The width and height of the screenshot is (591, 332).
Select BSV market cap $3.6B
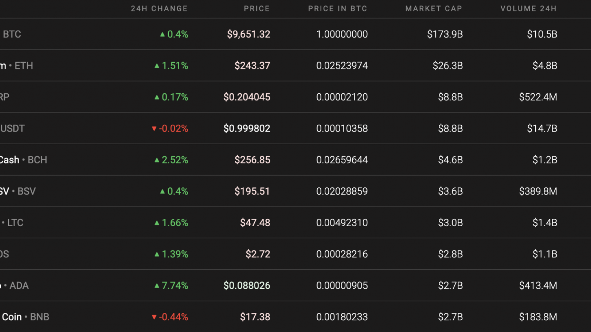(x=451, y=191)
